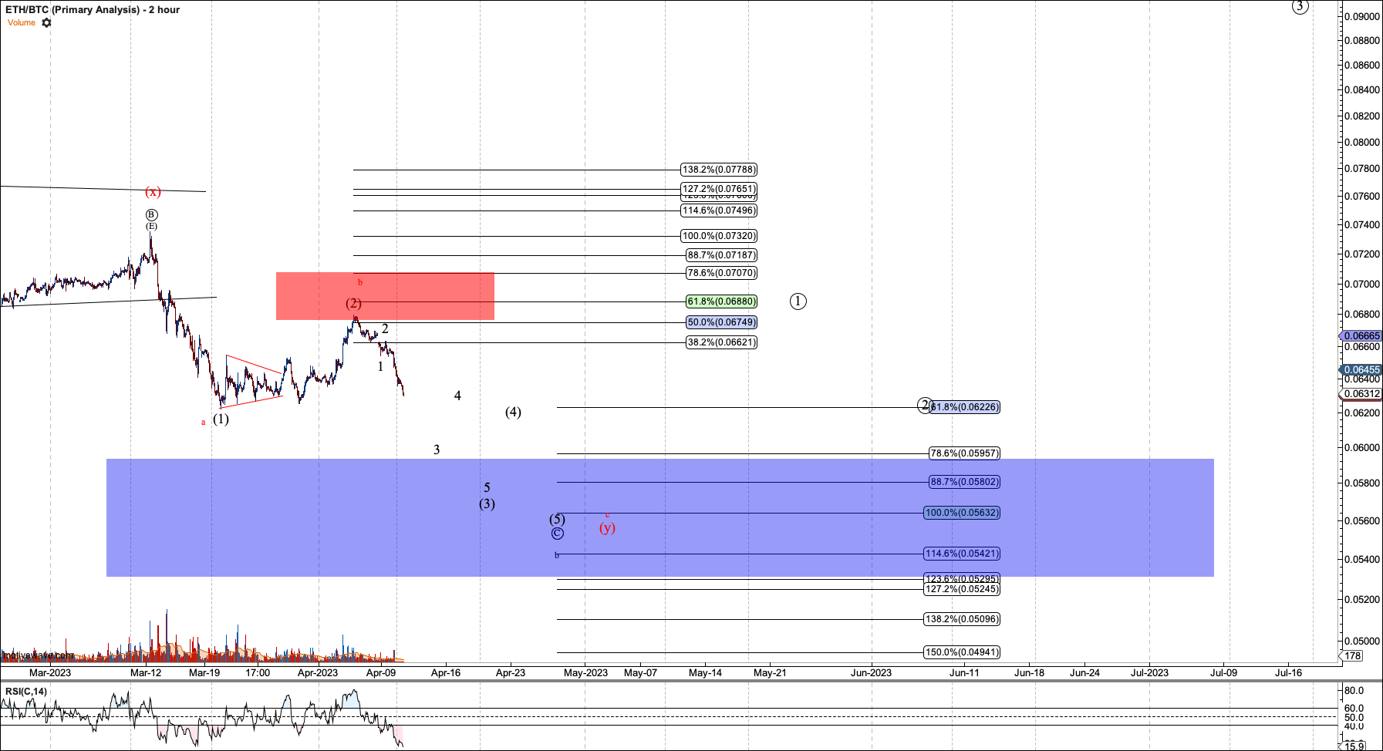Click the orange Volume indicator label
This screenshot has width=1383, height=751.
22,22
